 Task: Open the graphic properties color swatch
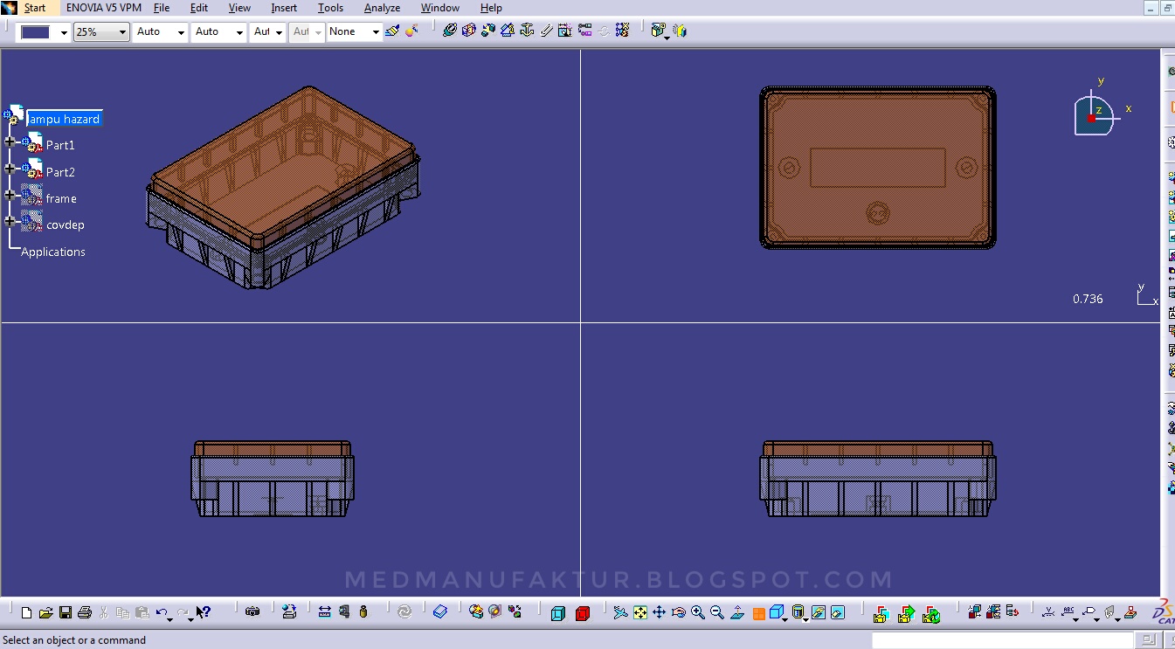pyautogui.click(x=37, y=31)
